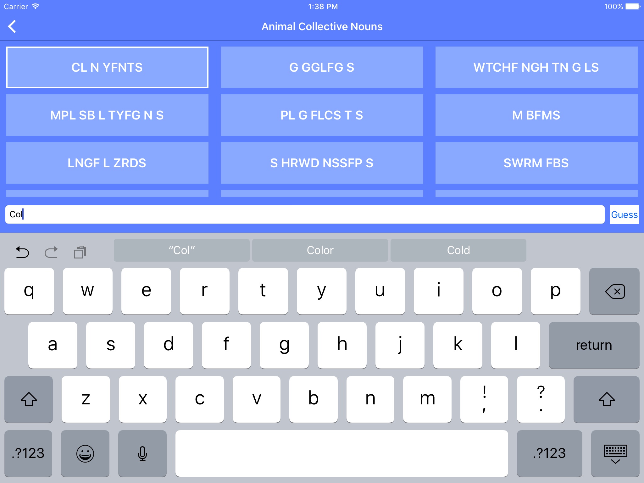Click the S HRWD NSSFP S tile
This screenshot has height=483, width=644.
click(x=321, y=162)
